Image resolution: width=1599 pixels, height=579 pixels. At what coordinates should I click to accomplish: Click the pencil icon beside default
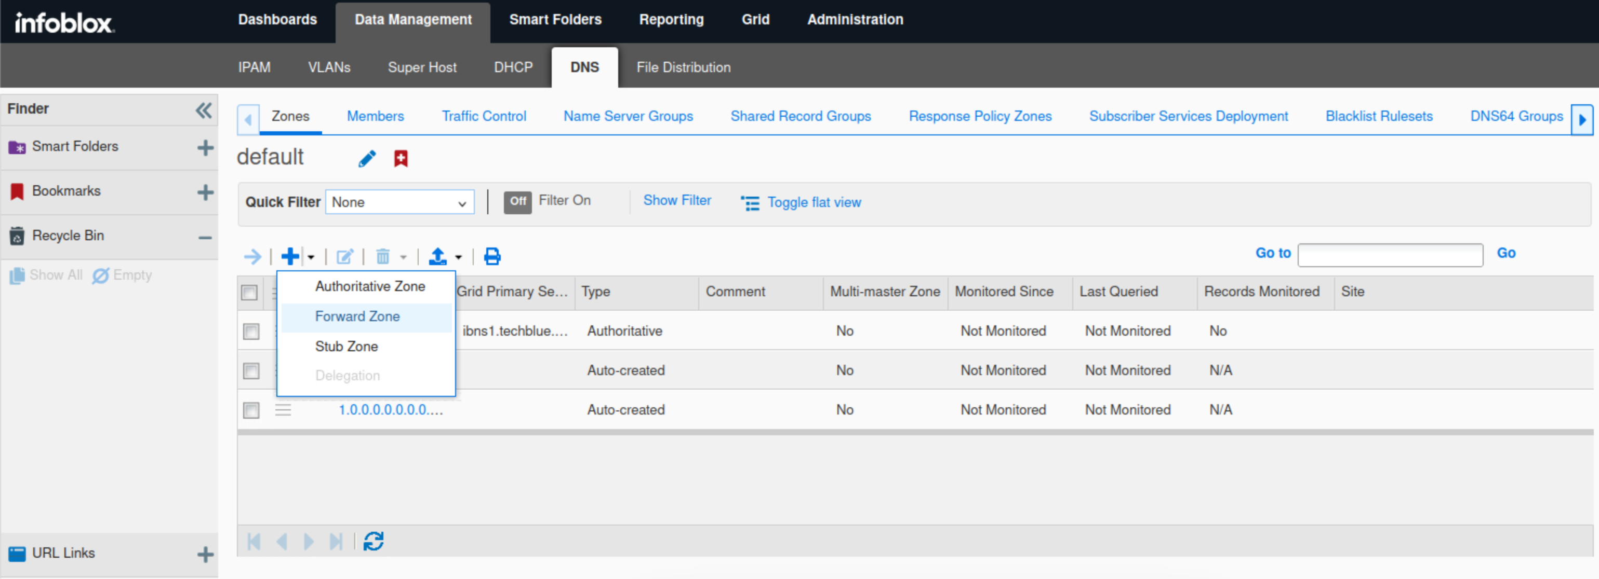click(x=367, y=159)
